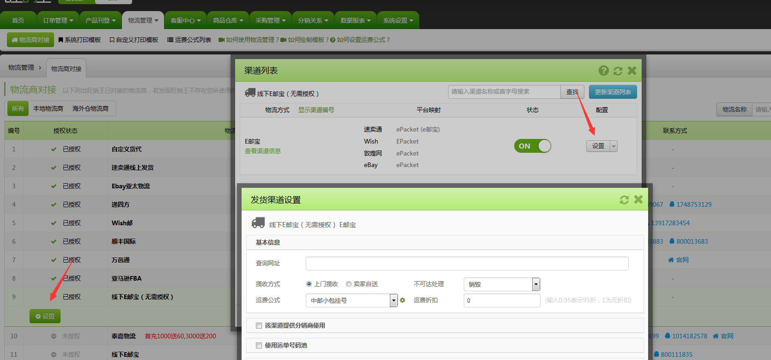The image size is (771, 360).
Task: Click 物流管理 breadcrumb
Action: 21,67
